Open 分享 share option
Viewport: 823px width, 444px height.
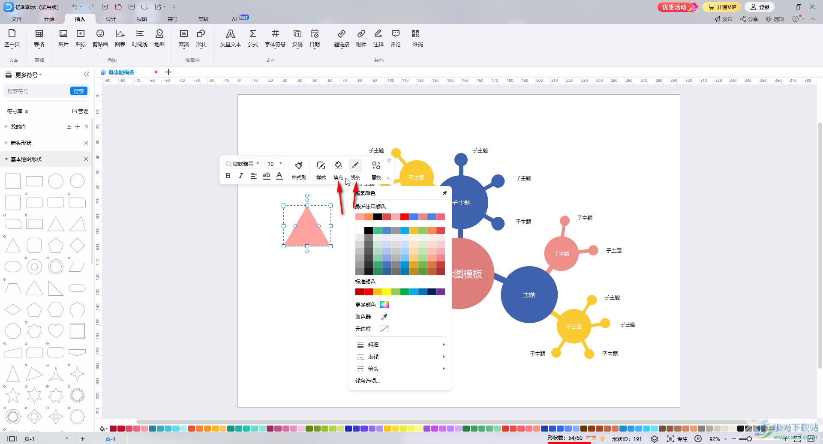click(x=749, y=19)
